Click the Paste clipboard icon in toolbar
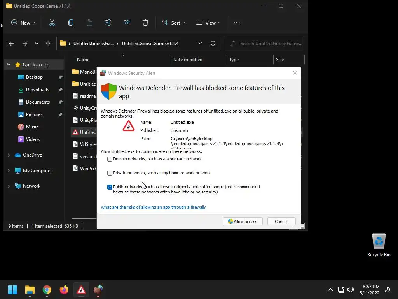Viewport: 398px width, 299px height. click(89, 23)
